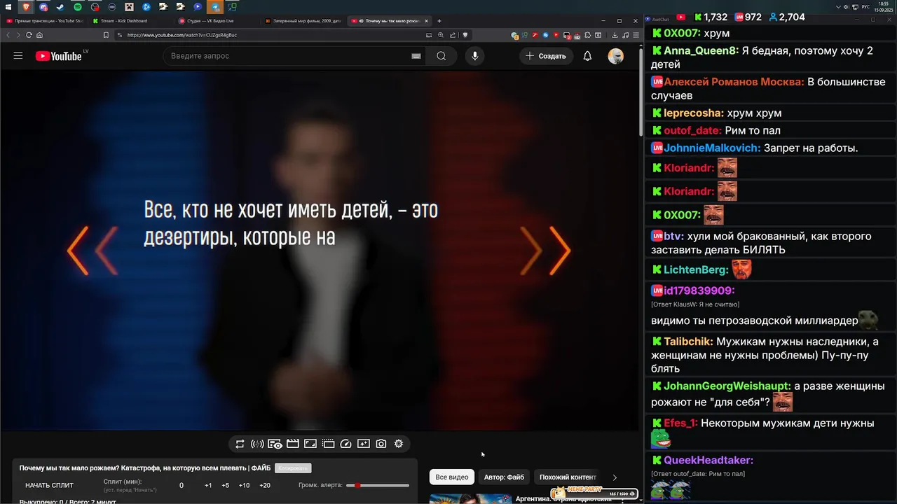
Task: Toggle audio boost icon in player toolbar
Action: point(257,444)
